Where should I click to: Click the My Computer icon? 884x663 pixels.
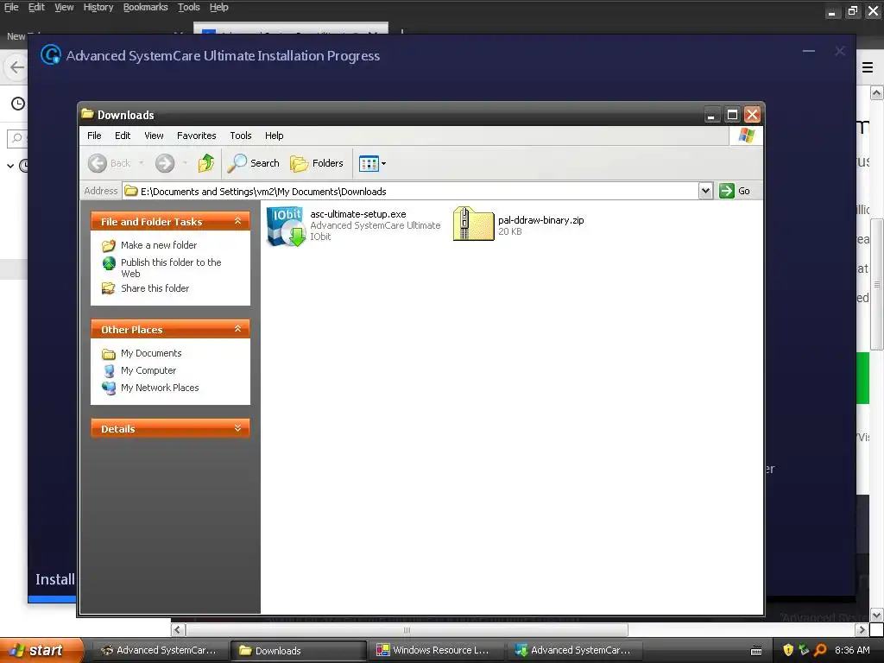[x=109, y=371]
